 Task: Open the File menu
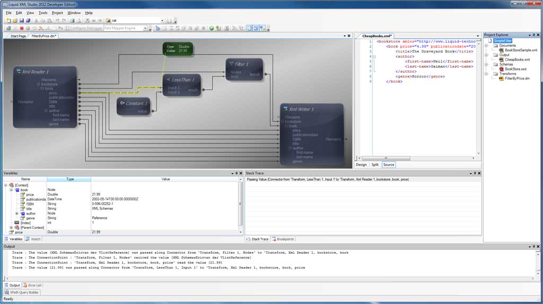coord(8,13)
